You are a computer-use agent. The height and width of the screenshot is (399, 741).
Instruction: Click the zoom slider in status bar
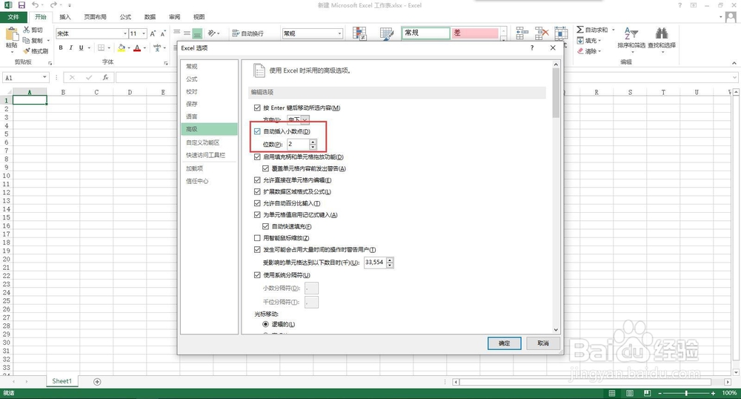(x=686, y=393)
